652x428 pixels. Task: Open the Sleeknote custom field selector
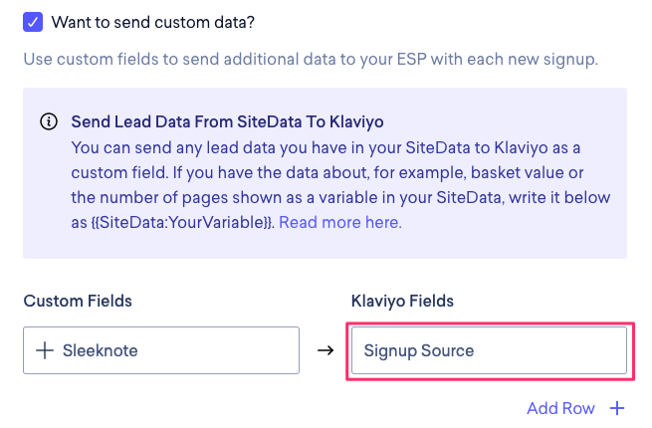[161, 350]
